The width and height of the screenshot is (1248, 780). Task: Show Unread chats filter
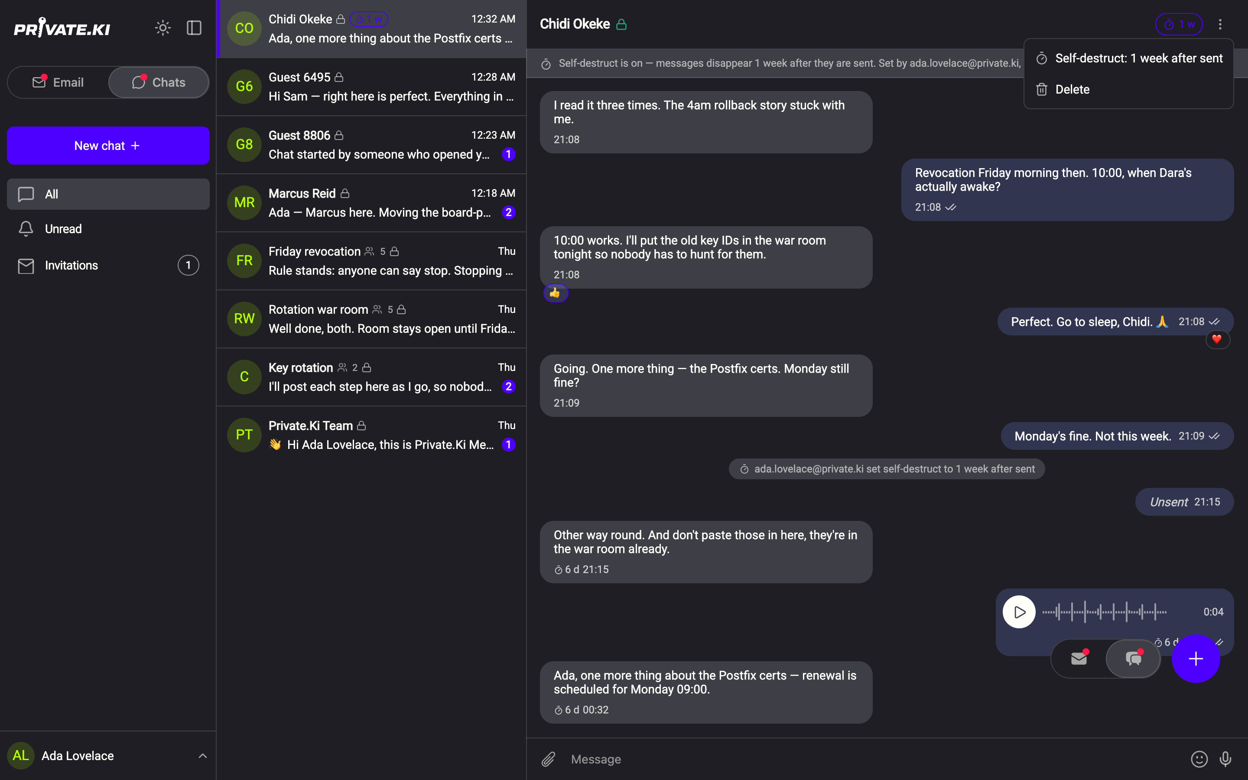point(108,229)
